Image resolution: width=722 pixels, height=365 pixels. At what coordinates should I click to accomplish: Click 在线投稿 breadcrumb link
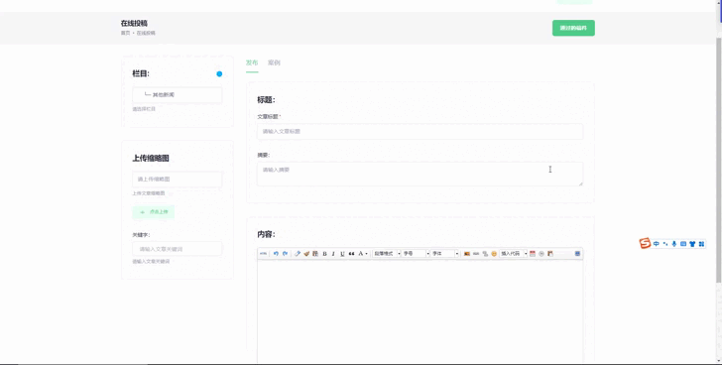[146, 33]
